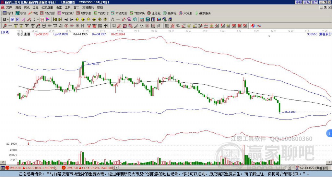Click the truck transfer icon

click(170, 20)
